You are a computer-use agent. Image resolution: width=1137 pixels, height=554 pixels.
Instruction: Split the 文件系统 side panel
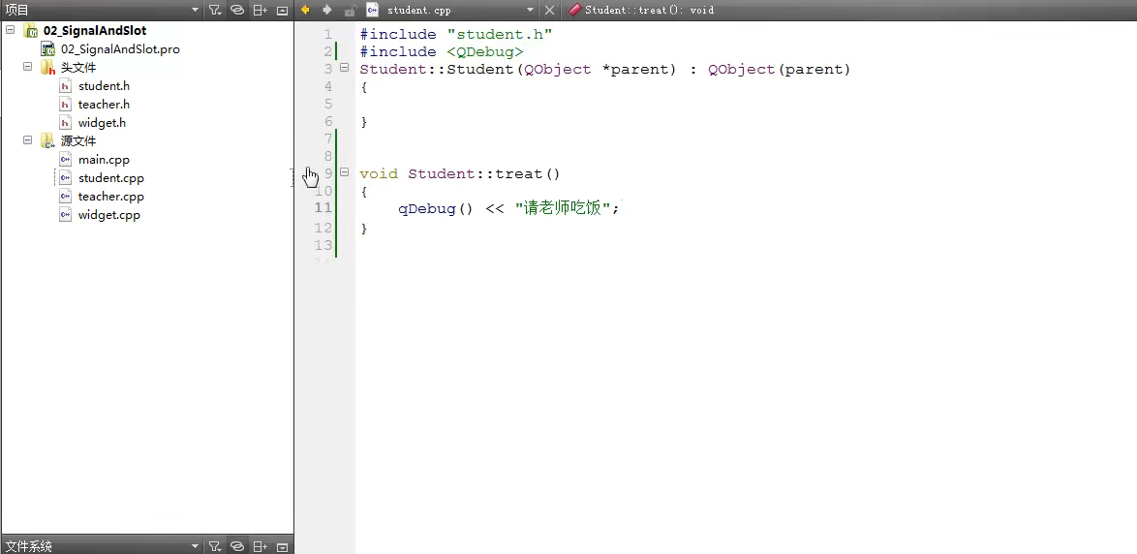[x=261, y=547]
